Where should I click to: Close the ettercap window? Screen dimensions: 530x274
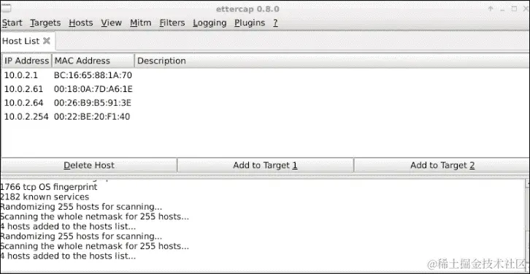(x=525, y=9)
